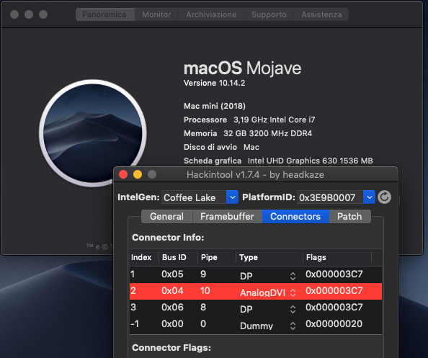
Task: Click index -1 cell in connector table
Action: pyautogui.click(x=135, y=324)
